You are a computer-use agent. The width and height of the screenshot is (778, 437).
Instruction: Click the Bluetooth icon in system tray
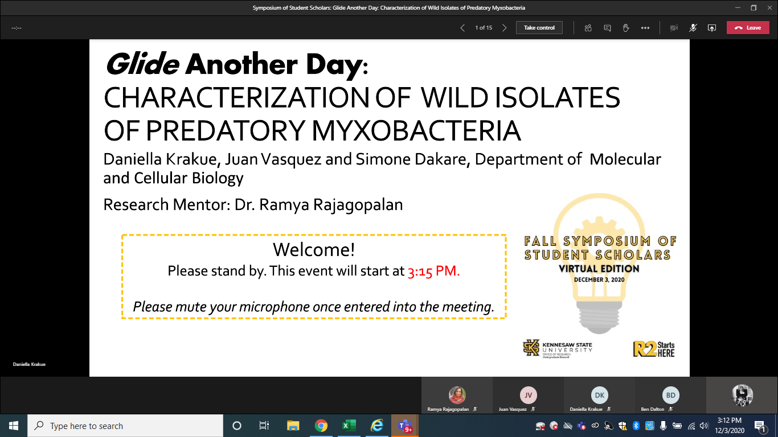[x=636, y=426]
